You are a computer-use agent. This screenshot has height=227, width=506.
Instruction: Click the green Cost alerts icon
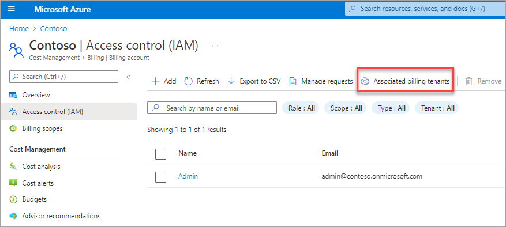click(x=13, y=183)
